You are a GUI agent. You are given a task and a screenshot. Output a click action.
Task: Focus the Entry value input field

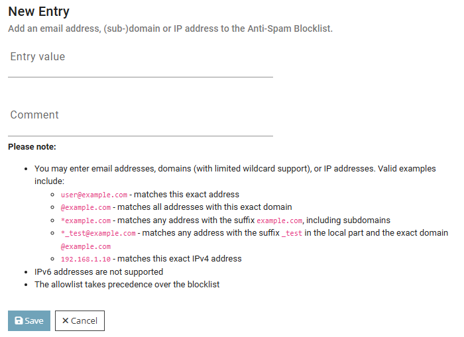point(141,65)
